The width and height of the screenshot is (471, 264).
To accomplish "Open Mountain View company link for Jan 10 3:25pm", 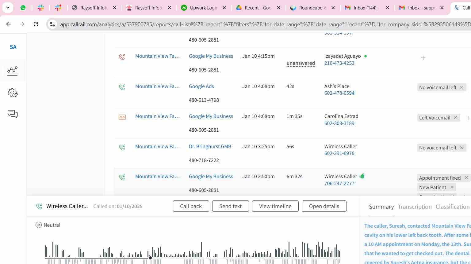I will click(x=157, y=146).
